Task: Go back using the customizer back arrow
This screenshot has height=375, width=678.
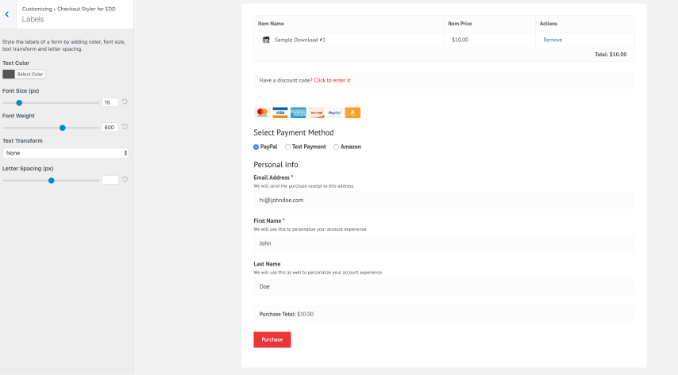Action: tap(7, 14)
